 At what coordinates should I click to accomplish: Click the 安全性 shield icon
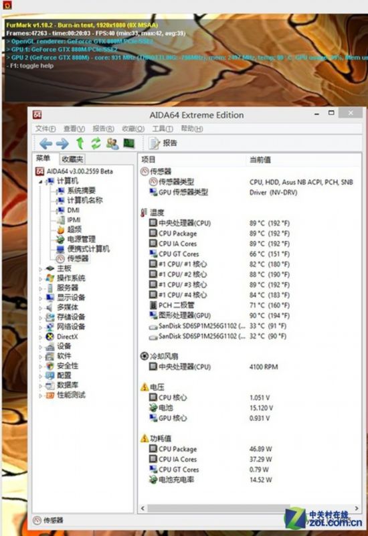pyautogui.click(x=50, y=366)
